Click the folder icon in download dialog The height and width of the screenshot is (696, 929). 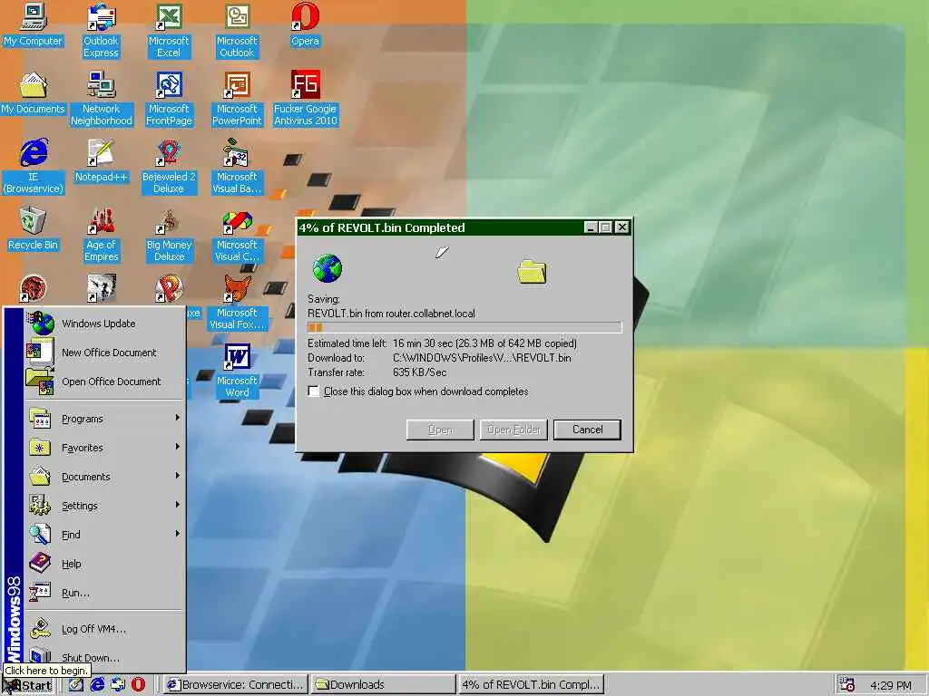(x=532, y=272)
